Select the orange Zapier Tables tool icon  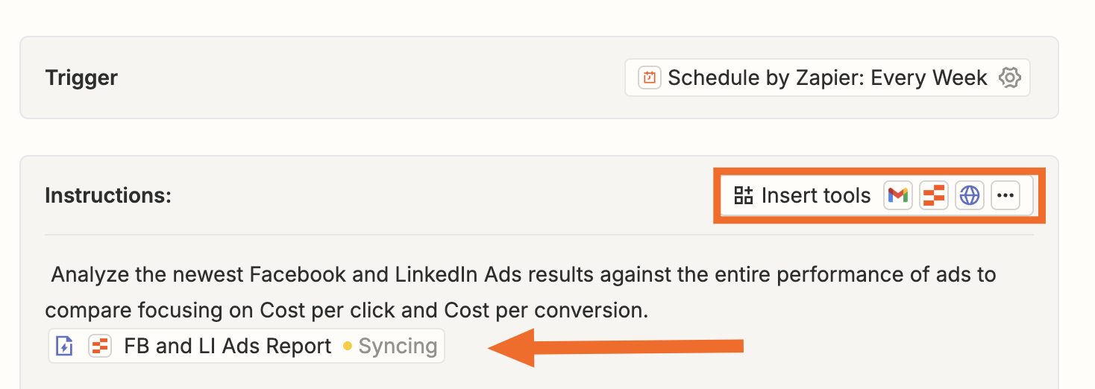click(934, 196)
